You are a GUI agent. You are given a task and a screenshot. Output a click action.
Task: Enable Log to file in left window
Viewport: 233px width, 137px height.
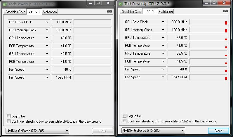(9, 116)
